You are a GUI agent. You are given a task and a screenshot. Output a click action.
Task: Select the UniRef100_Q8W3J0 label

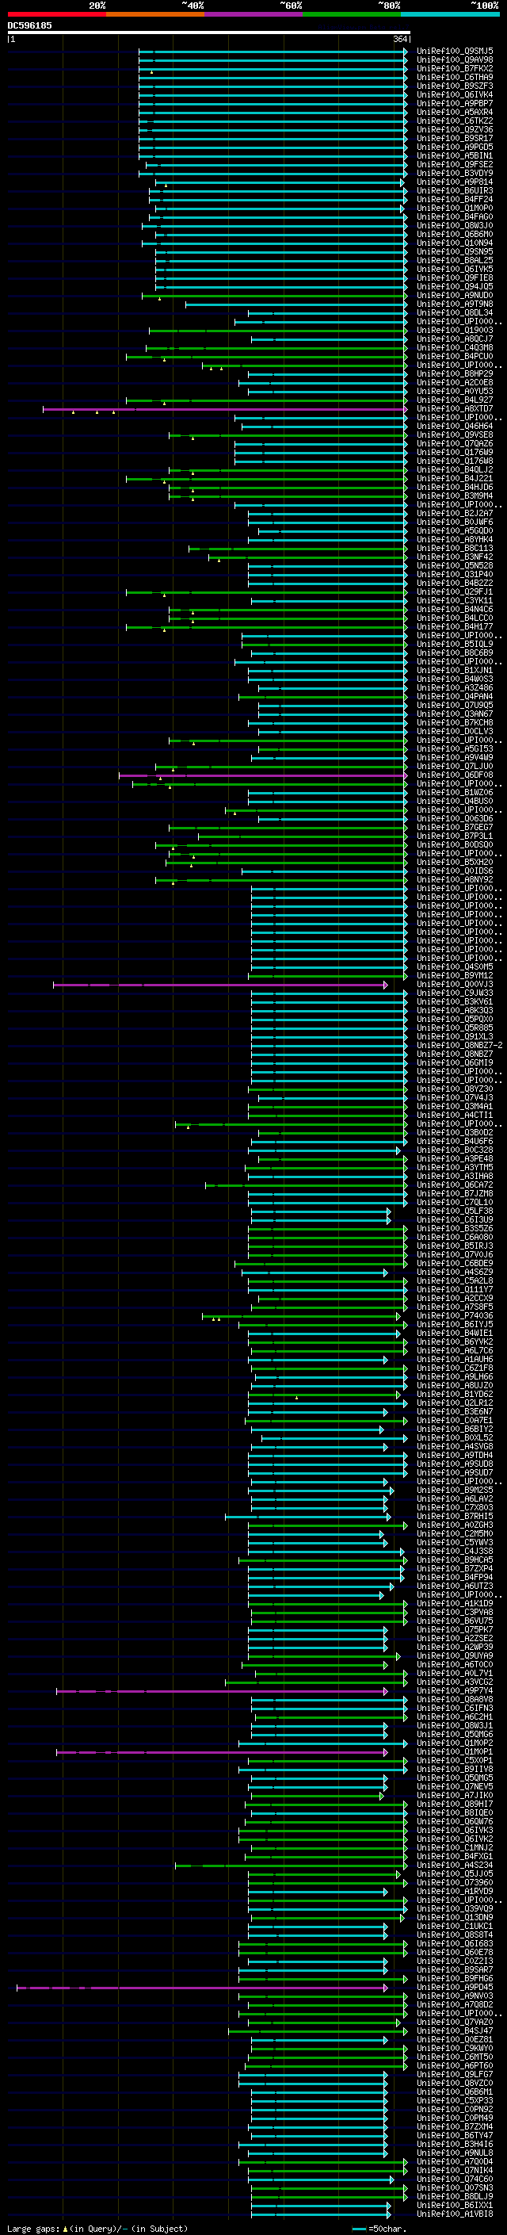(455, 226)
